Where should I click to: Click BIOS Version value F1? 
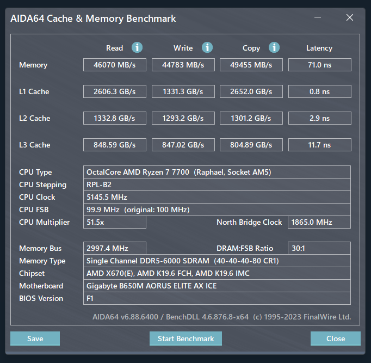pyautogui.click(x=217, y=298)
